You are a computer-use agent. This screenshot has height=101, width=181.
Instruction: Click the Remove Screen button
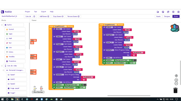pos(73,16)
